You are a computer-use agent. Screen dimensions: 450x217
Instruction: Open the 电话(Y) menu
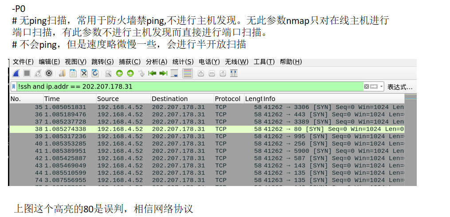pos(209,62)
